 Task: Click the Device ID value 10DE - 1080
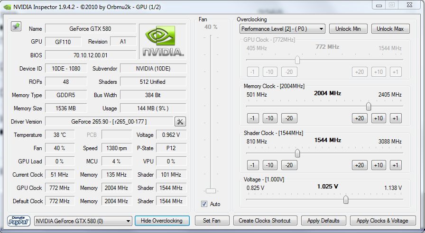tap(66, 69)
